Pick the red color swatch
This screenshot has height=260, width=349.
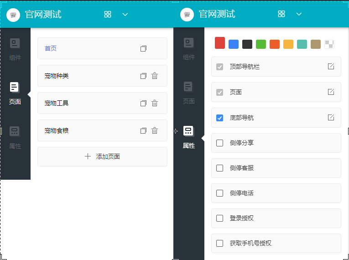coord(220,43)
